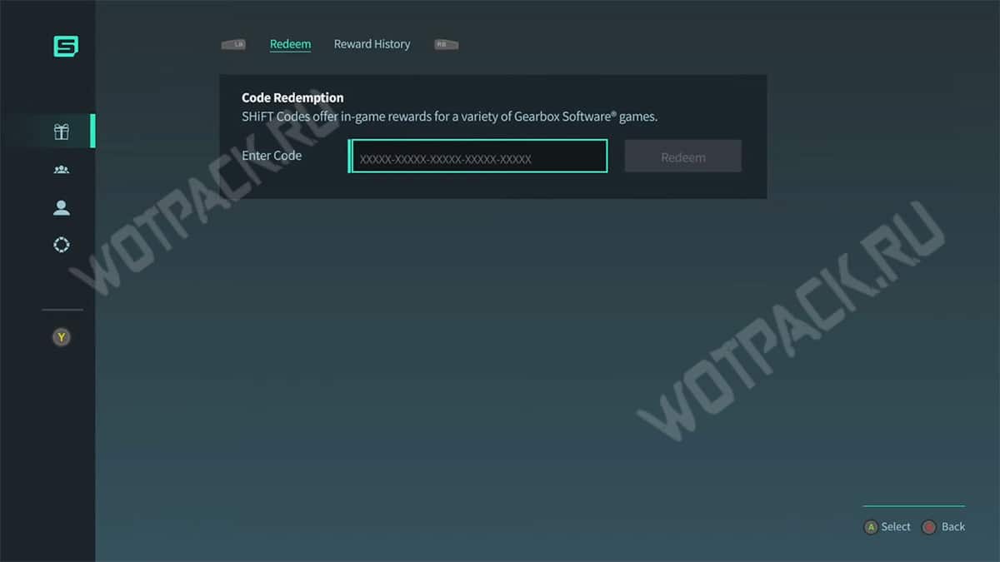Click the Code Redemption heading
The image size is (1000, 562).
coord(292,97)
